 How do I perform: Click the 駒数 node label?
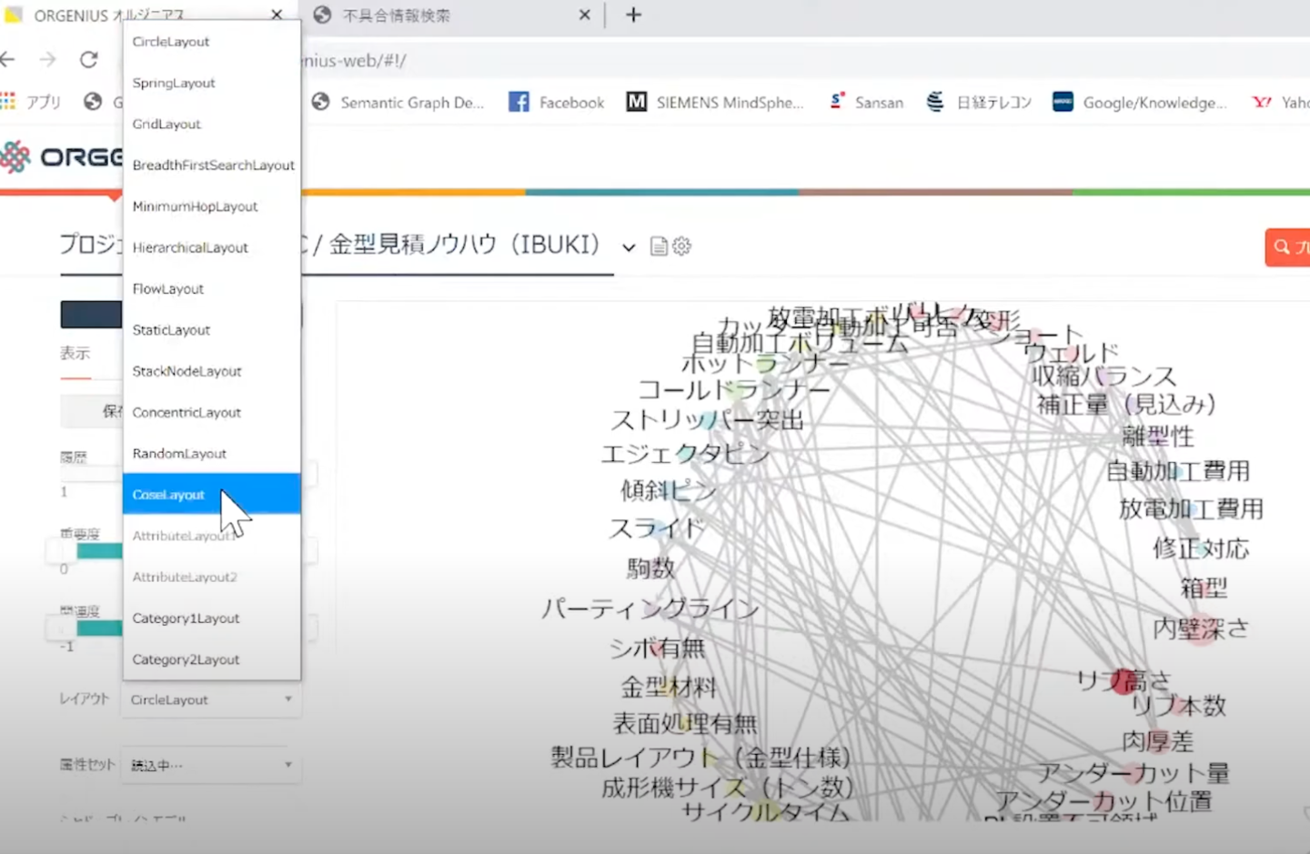tap(651, 568)
